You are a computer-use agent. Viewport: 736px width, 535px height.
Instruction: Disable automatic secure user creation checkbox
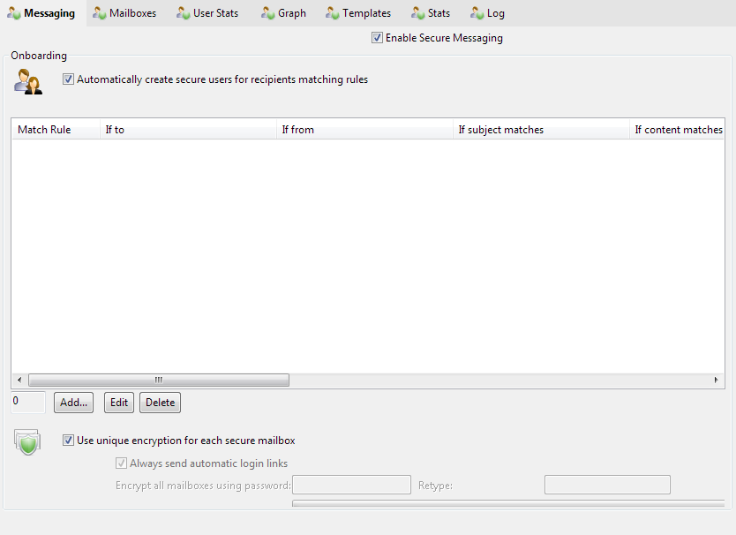pyautogui.click(x=69, y=79)
